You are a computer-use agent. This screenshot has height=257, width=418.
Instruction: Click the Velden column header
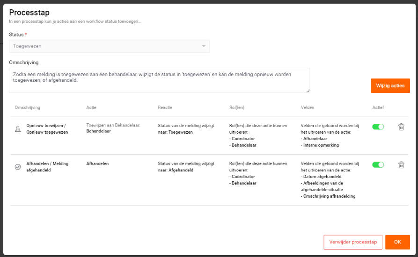308,107
